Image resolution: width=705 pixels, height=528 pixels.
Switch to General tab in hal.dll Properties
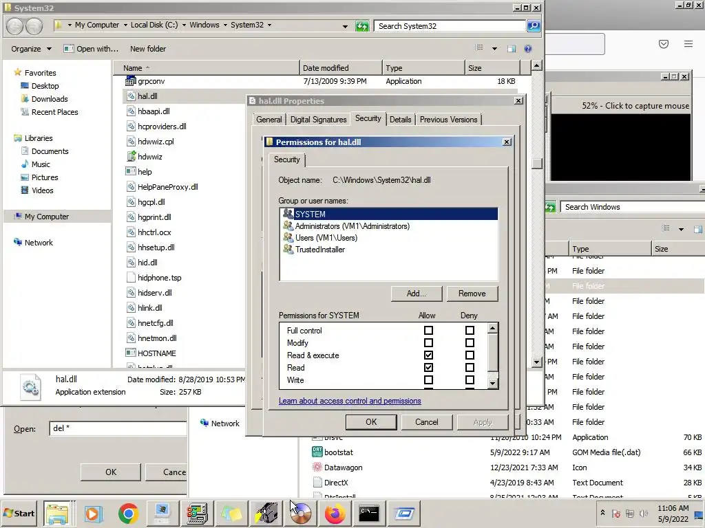tap(269, 120)
